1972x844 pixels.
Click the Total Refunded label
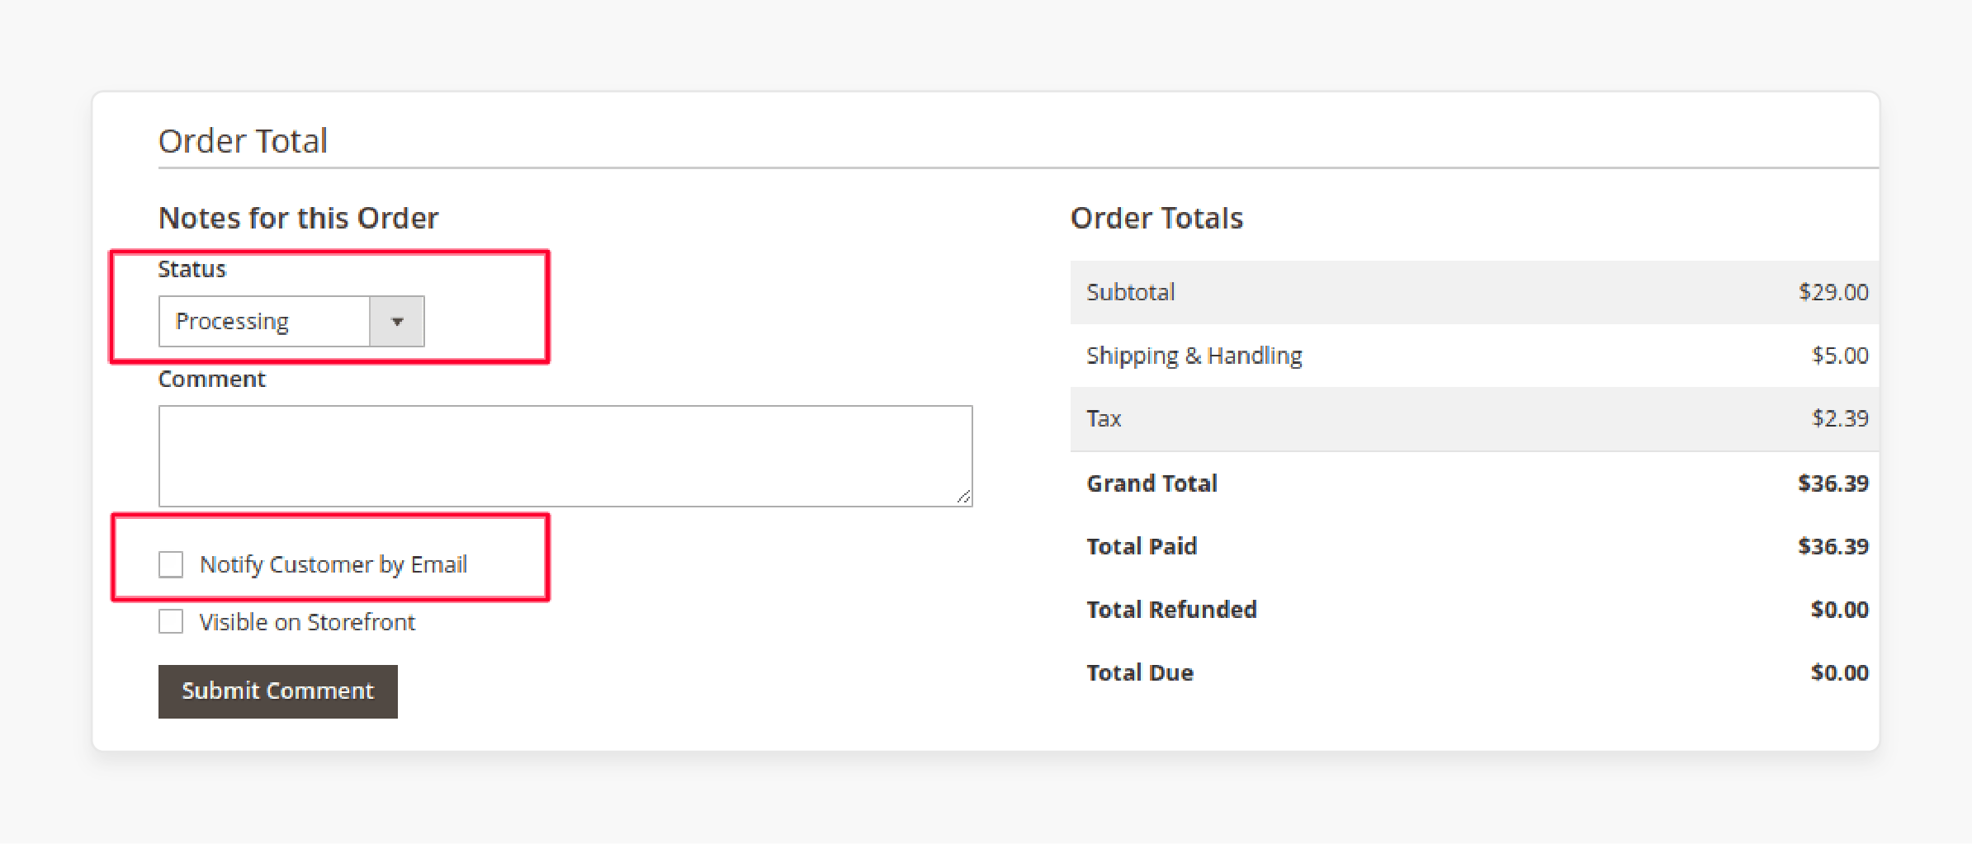[x=1171, y=610]
